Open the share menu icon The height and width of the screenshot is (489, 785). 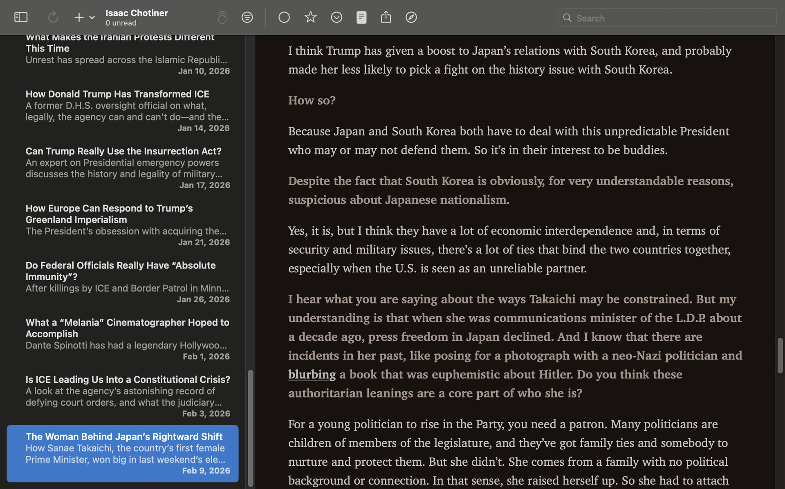386,17
